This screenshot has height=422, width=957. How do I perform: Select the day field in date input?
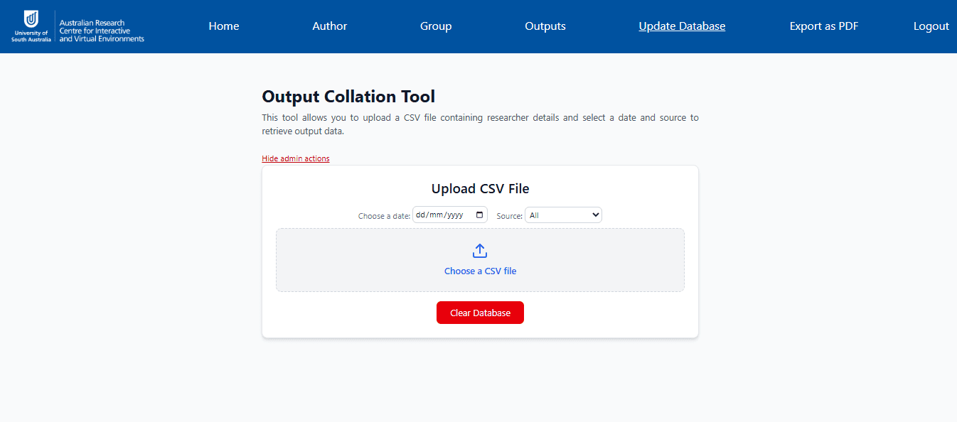click(x=420, y=215)
